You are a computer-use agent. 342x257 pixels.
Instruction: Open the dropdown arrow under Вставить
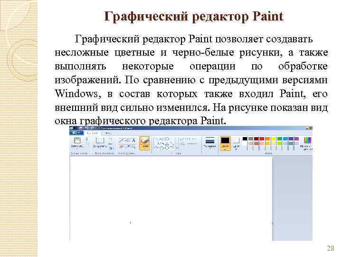(77, 149)
